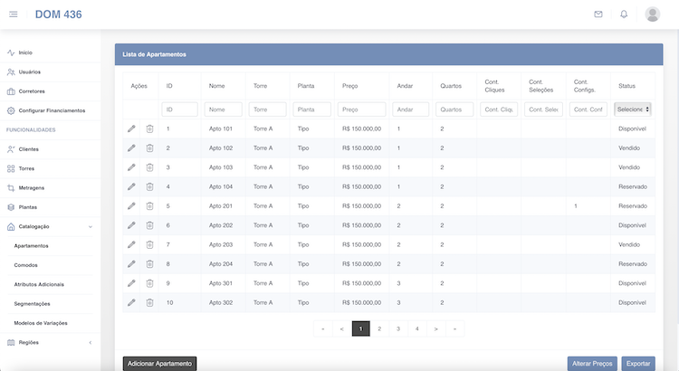The height and width of the screenshot is (371, 679).
Task: Go to pagination page 4
Action: pyautogui.click(x=417, y=328)
